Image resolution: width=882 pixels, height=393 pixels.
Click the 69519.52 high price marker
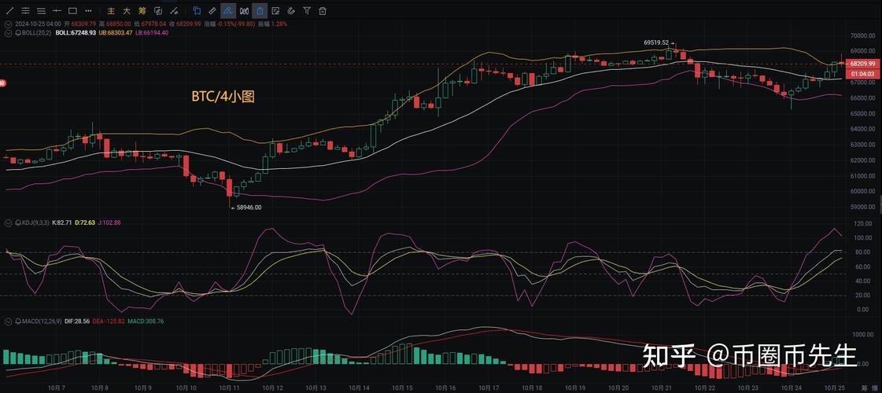click(x=655, y=42)
